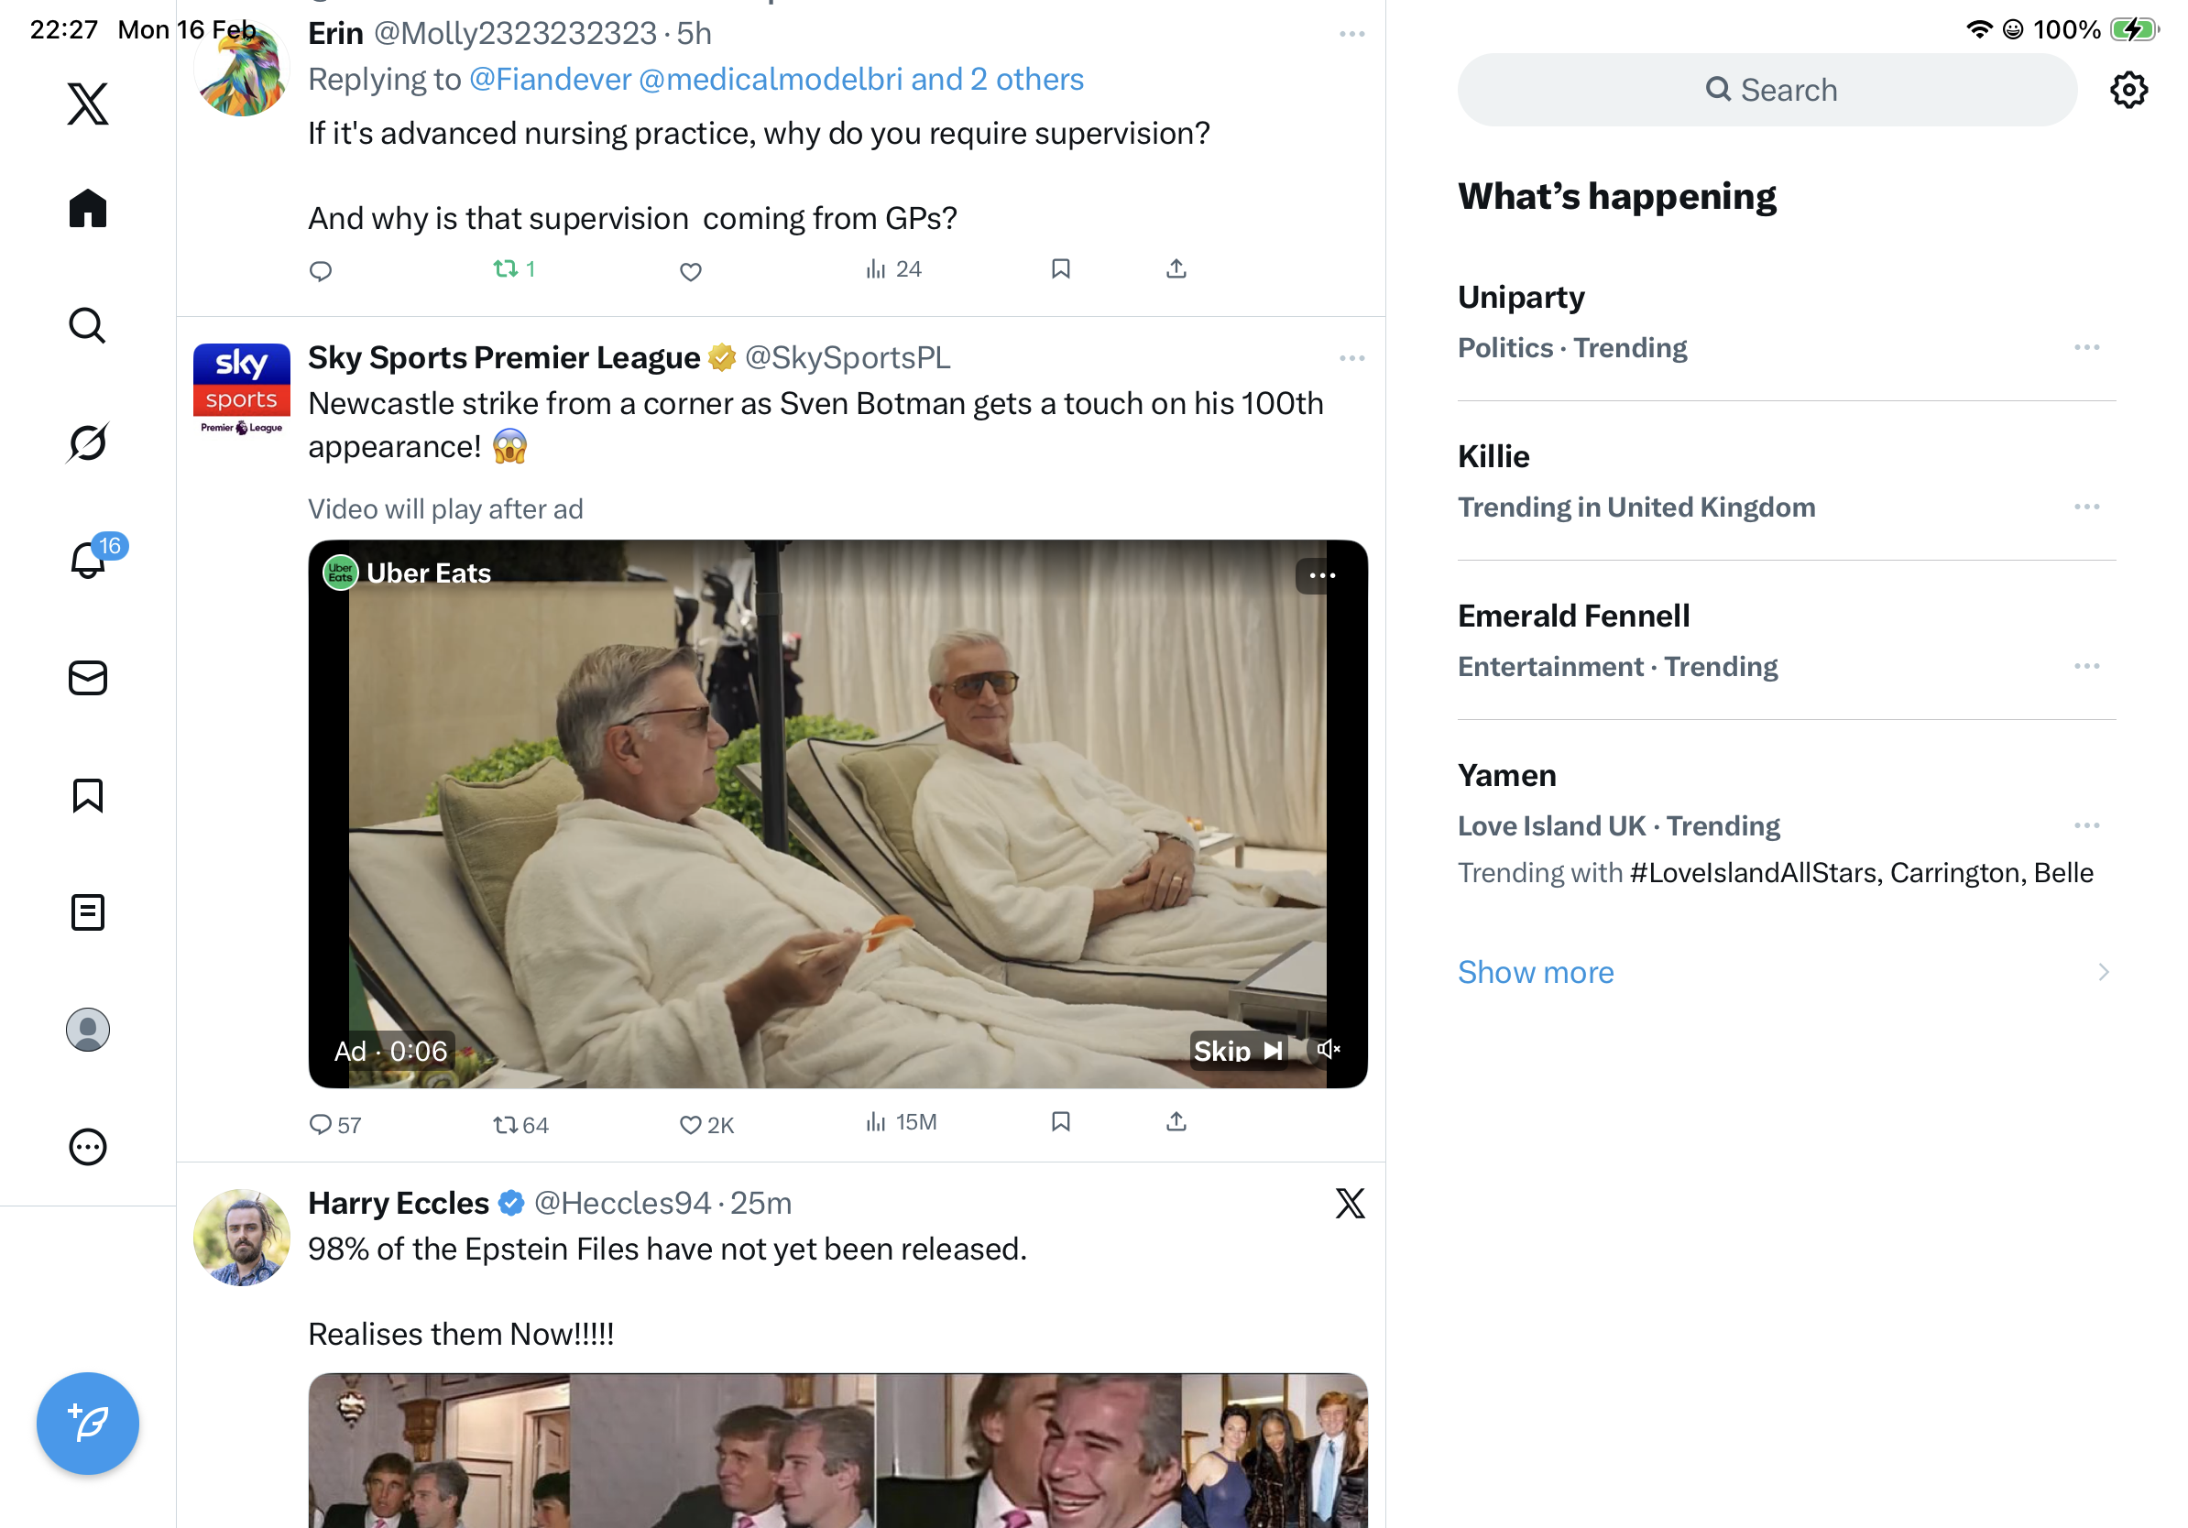
Task: Open the Grok icon in sidebar
Action: click(88, 443)
